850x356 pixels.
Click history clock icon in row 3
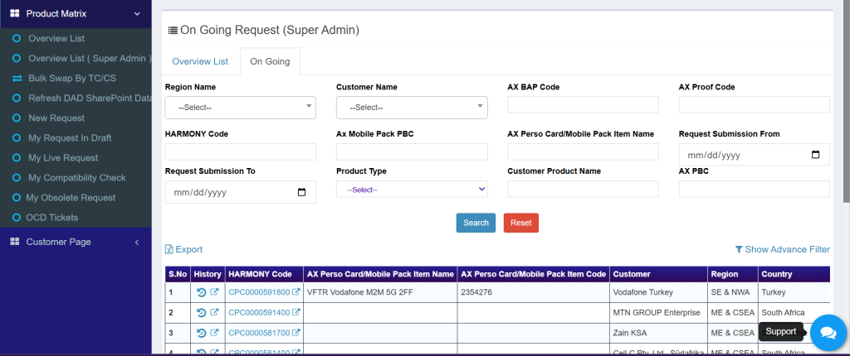pyautogui.click(x=201, y=333)
